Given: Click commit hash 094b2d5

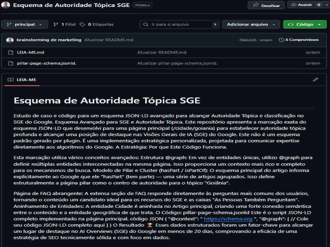Looking at the screenshot, I should [x=248, y=40].
